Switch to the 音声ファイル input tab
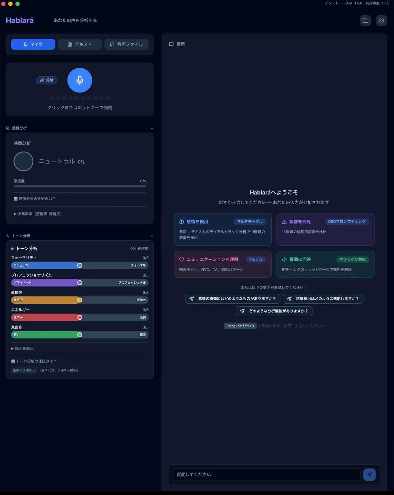 pyautogui.click(x=126, y=44)
